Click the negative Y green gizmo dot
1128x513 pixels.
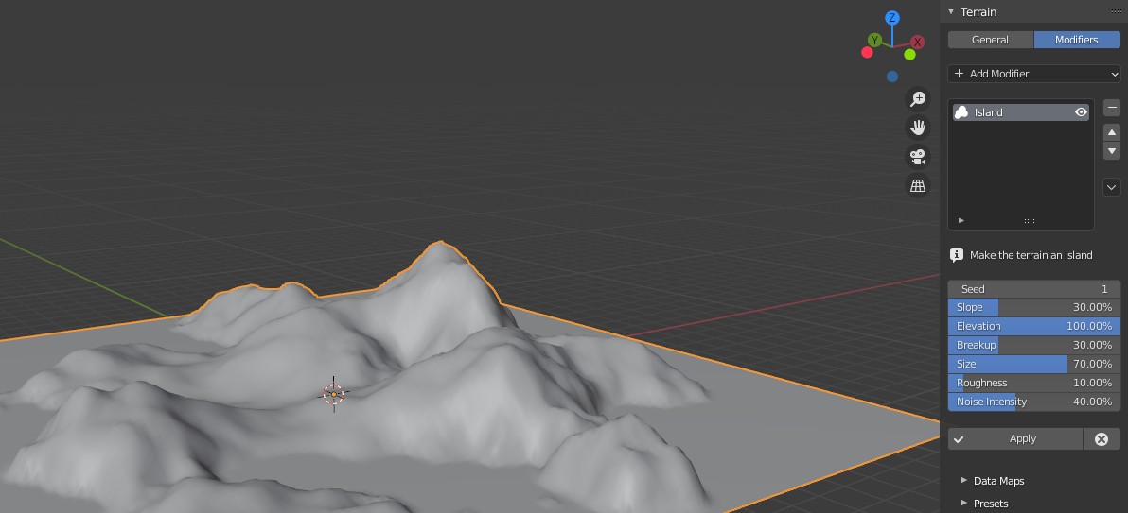point(909,55)
